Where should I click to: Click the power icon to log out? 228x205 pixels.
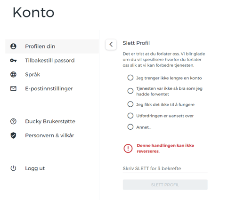(13, 168)
